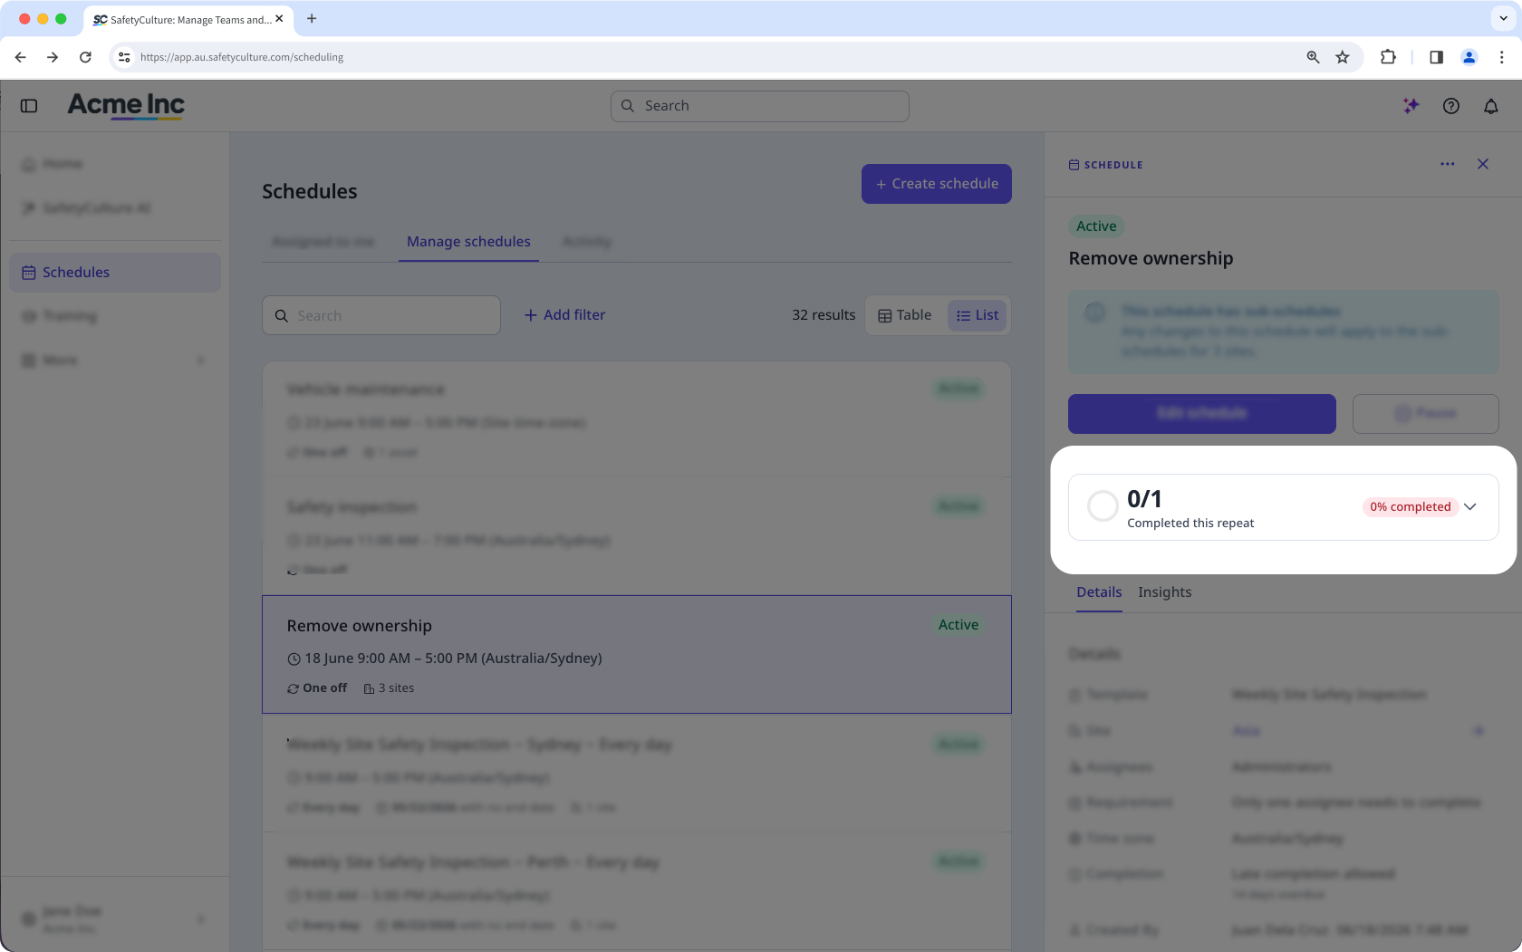Open the notifications bell
Viewport: 1522px width, 952px height.
pyautogui.click(x=1491, y=106)
